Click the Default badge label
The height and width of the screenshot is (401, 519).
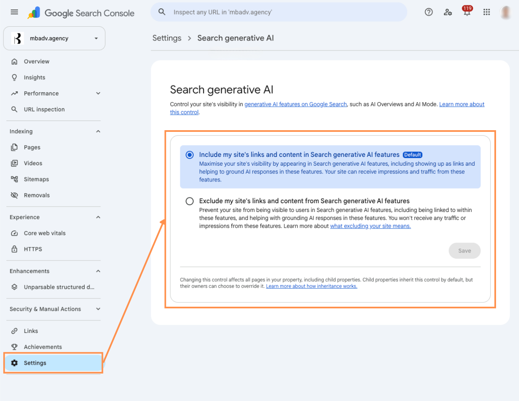(x=413, y=155)
